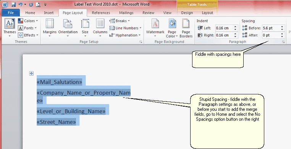291x149 pixels.
Task: Redo the last action
Action: [31, 5]
